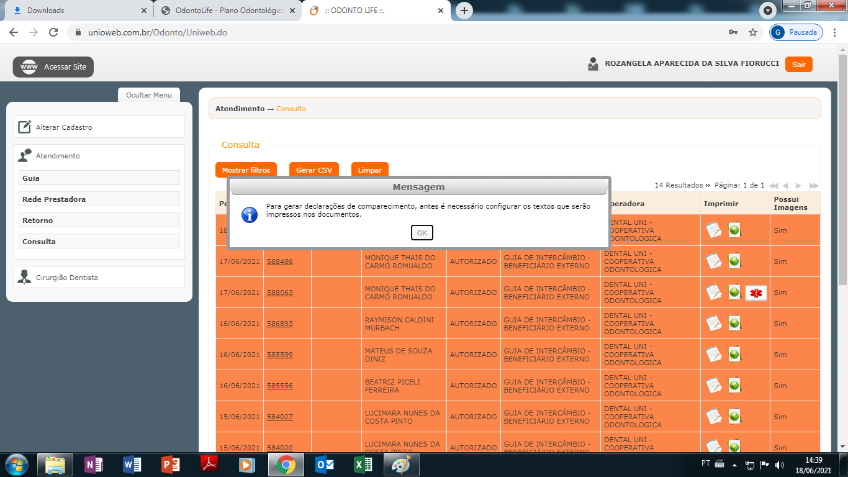Open Alterar Cadastro in the side menu
Image resolution: width=848 pixels, height=477 pixels.
(x=99, y=127)
